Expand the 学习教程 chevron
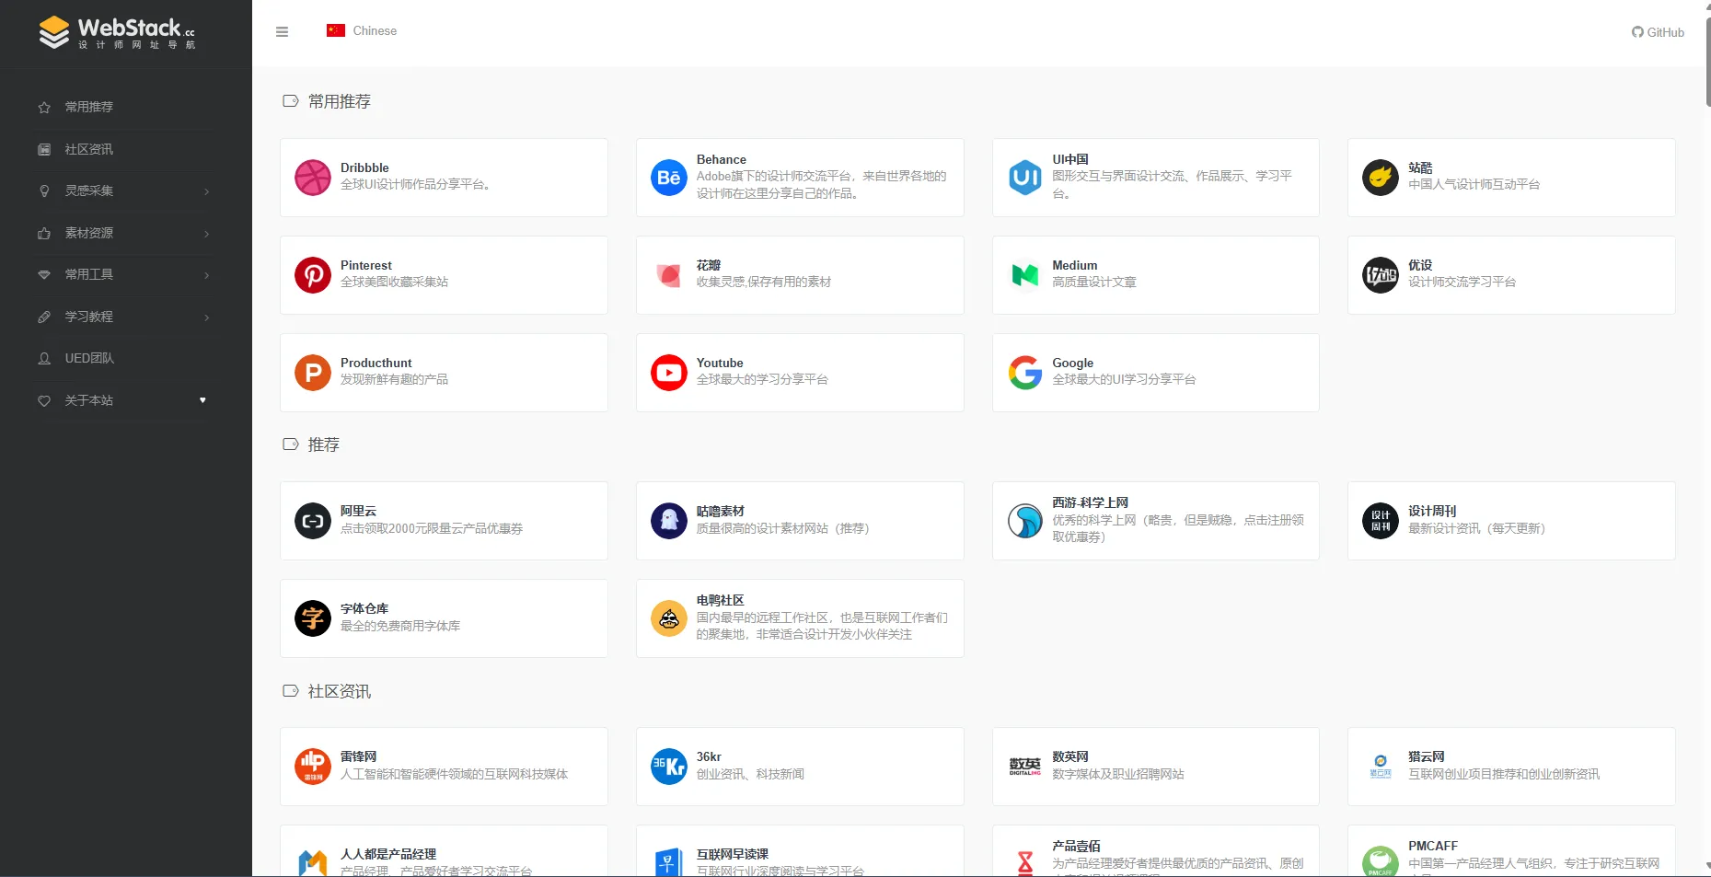The height and width of the screenshot is (877, 1711). (x=206, y=317)
